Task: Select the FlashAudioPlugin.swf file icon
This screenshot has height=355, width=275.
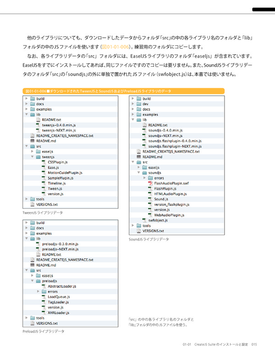Action: [x=150, y=183]
